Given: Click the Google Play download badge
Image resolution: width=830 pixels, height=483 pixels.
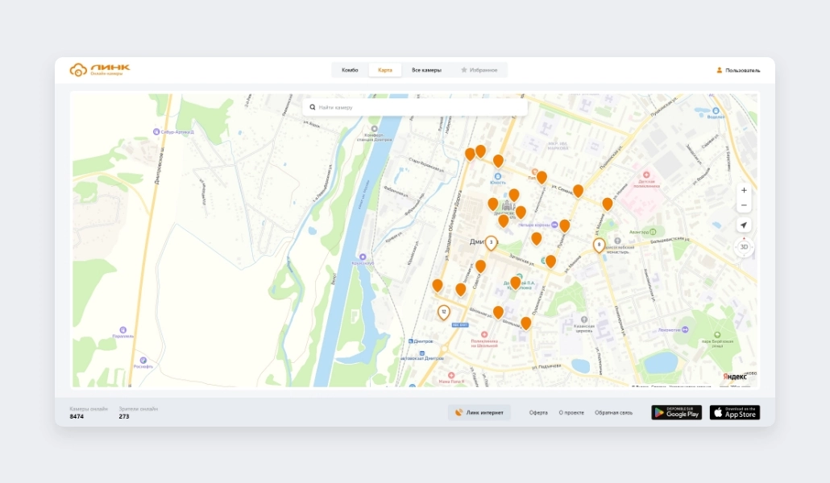Looking at the screenshot, I should [x=676, y=413].
